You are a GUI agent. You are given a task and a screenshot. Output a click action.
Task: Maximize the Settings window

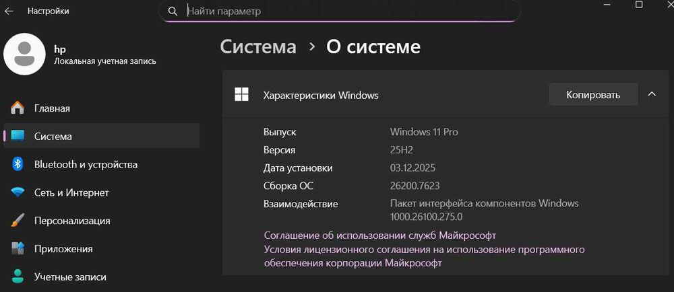tap(638, 5)
